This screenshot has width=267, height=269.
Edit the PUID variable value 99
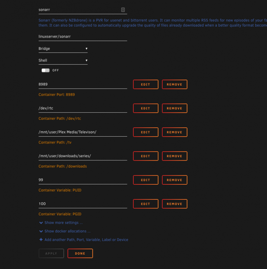(x=146, y=180)
